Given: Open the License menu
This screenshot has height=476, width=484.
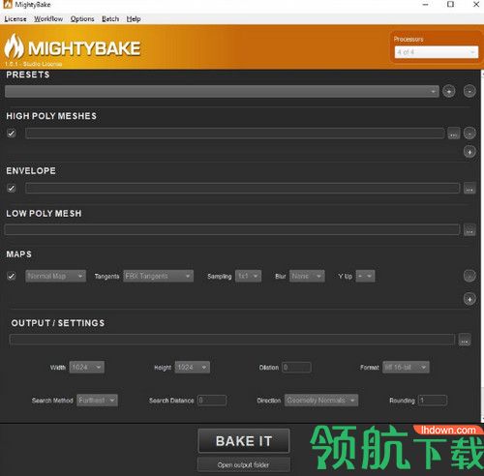Looking at the screenshot, I should click(15, 19).
